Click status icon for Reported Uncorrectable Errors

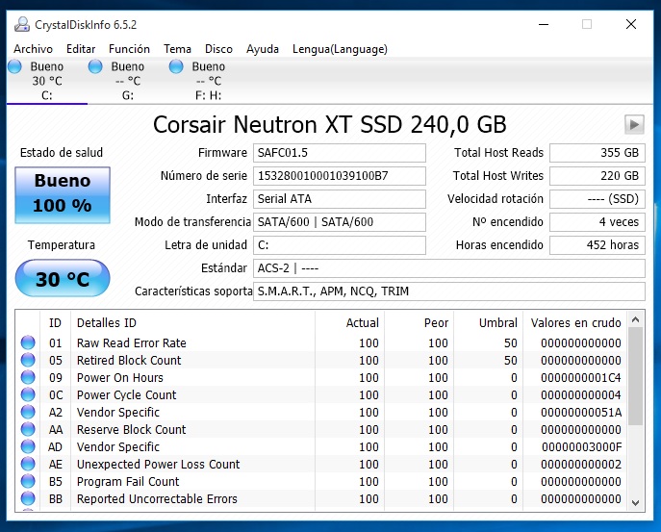pyautogui.click(x=28, y=498)
